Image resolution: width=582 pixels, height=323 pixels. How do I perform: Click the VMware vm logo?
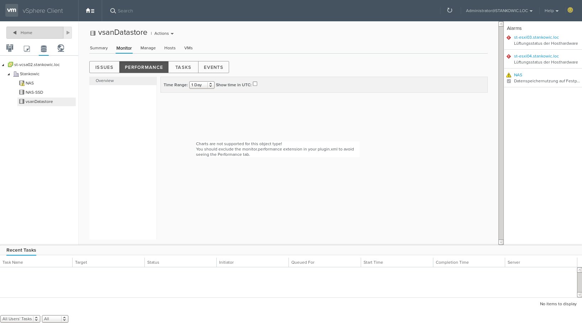pos(12,10)
